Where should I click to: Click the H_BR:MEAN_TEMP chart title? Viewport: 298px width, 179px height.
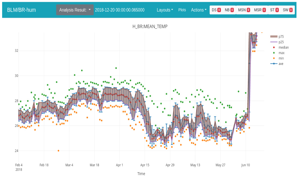tap(150, 27)
